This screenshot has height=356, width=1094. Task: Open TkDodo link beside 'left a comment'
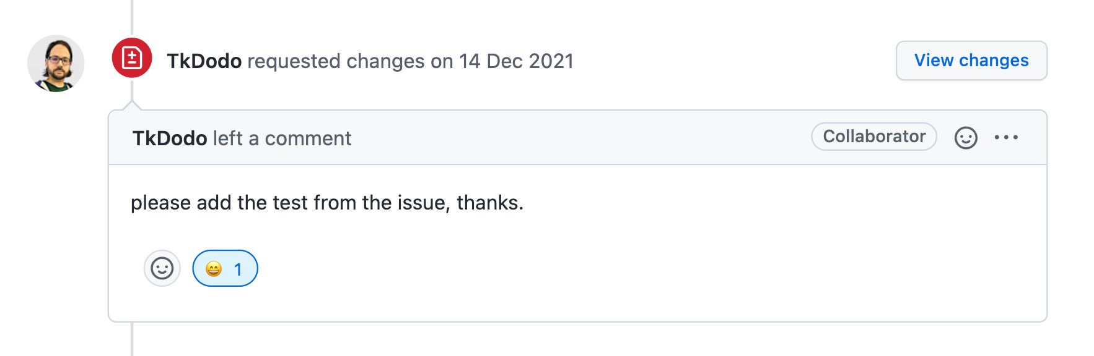[x=170, y=138]
